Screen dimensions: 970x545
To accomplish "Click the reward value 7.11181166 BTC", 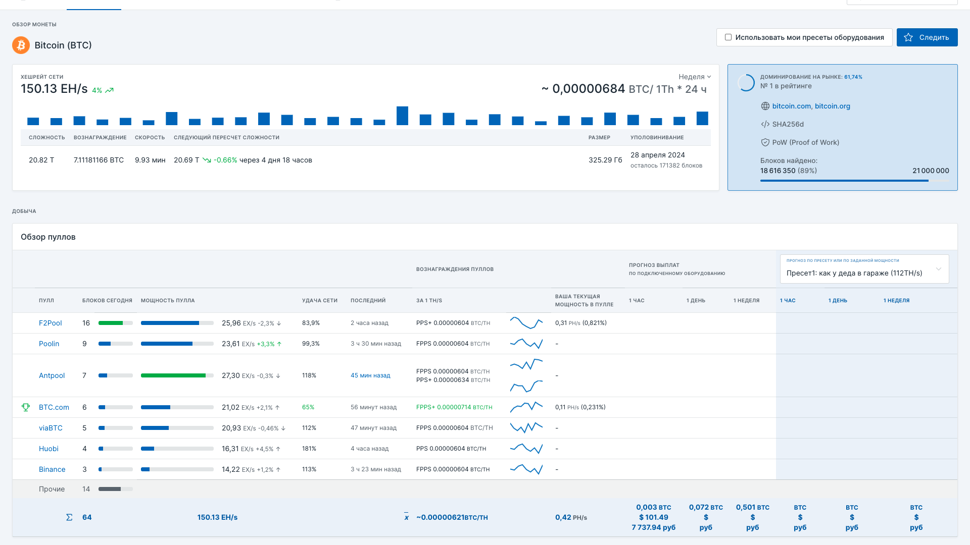I will [x=99, y=160].
